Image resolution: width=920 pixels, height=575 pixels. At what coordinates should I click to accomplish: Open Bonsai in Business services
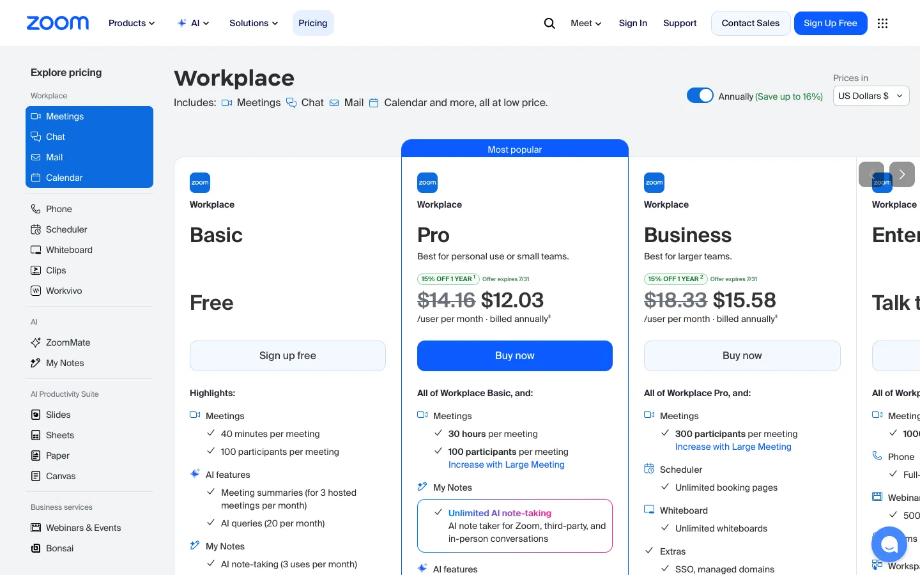coord(89,548)
